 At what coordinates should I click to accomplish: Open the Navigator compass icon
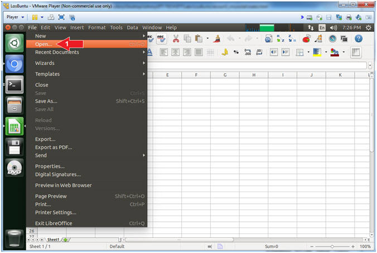coord(332,39)
